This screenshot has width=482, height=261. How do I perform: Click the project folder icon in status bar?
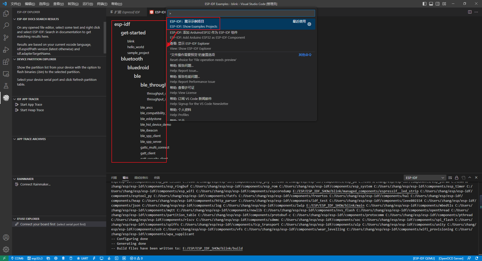pos(48,258)
